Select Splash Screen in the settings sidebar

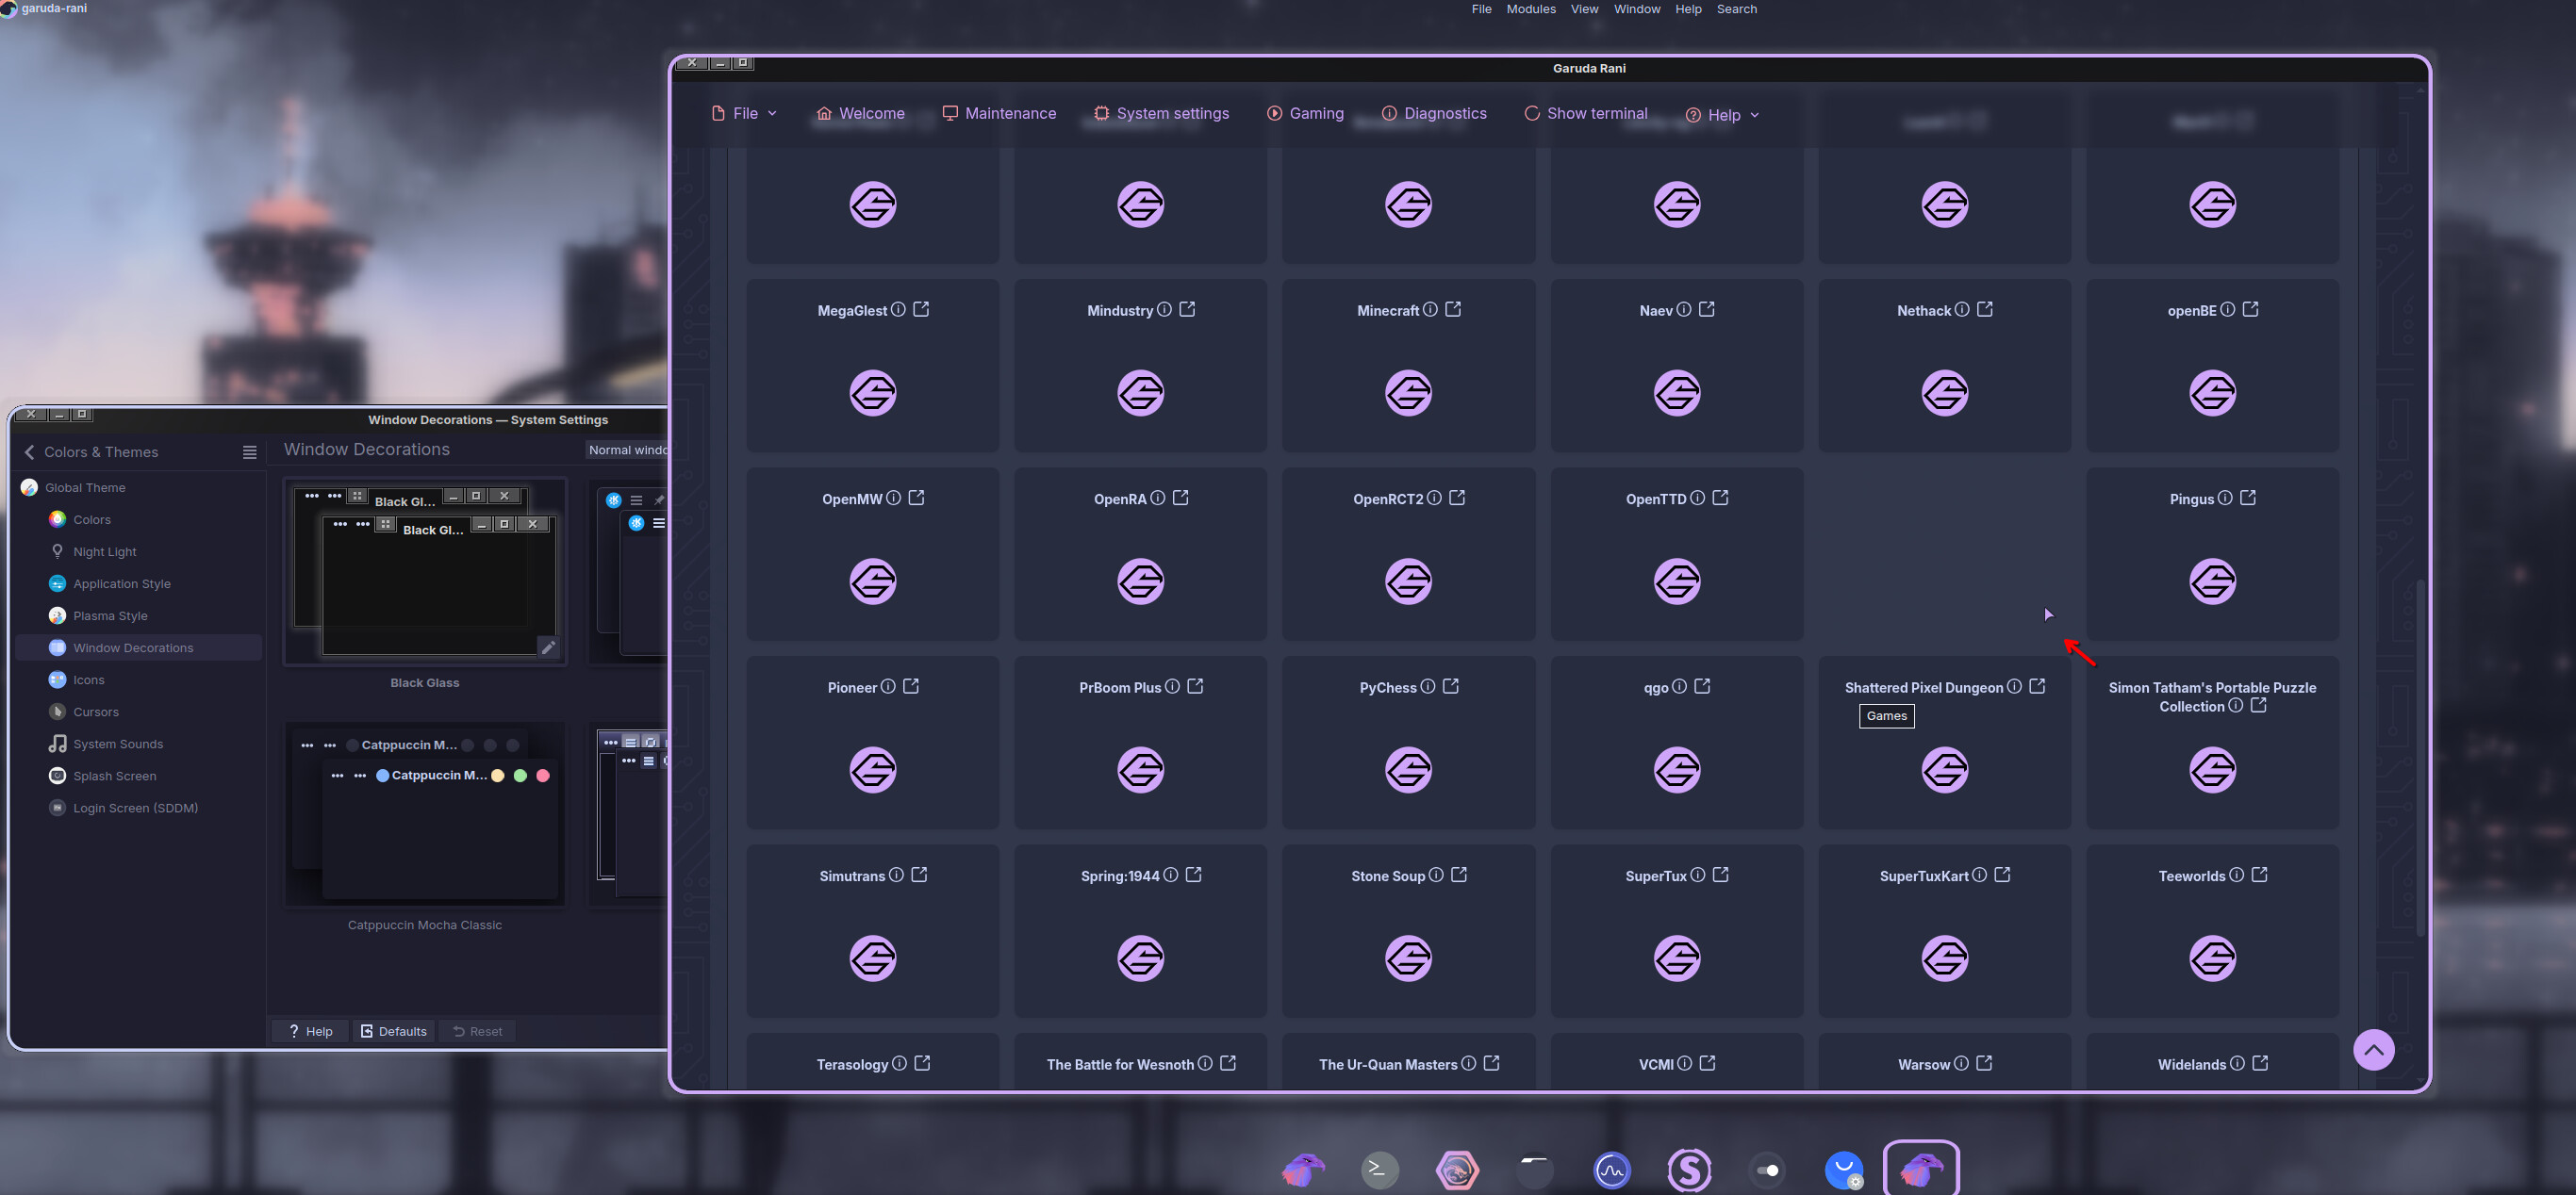138,776
